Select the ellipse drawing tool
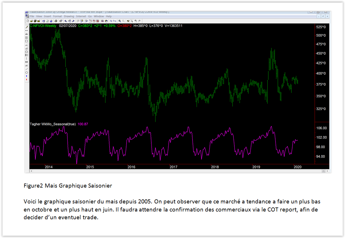The height and width of the screenshot is (238, 345). [27, 72]
